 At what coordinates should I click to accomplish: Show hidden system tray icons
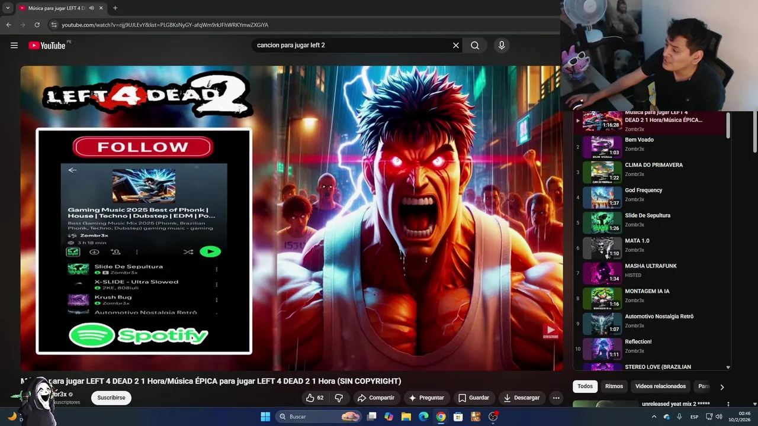pos(654,417)
